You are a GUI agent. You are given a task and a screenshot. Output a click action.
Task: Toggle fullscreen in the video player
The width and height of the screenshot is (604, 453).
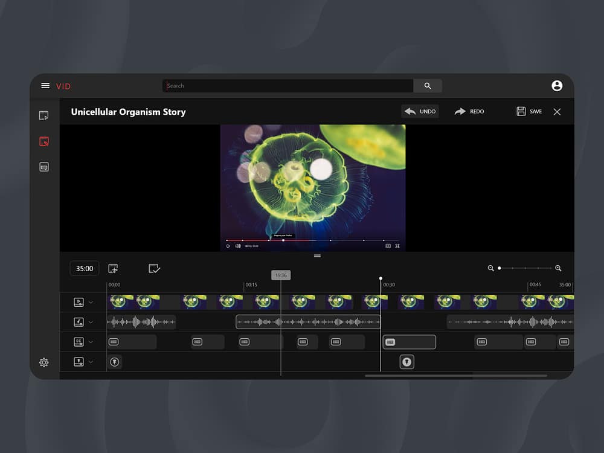point(397,246)
